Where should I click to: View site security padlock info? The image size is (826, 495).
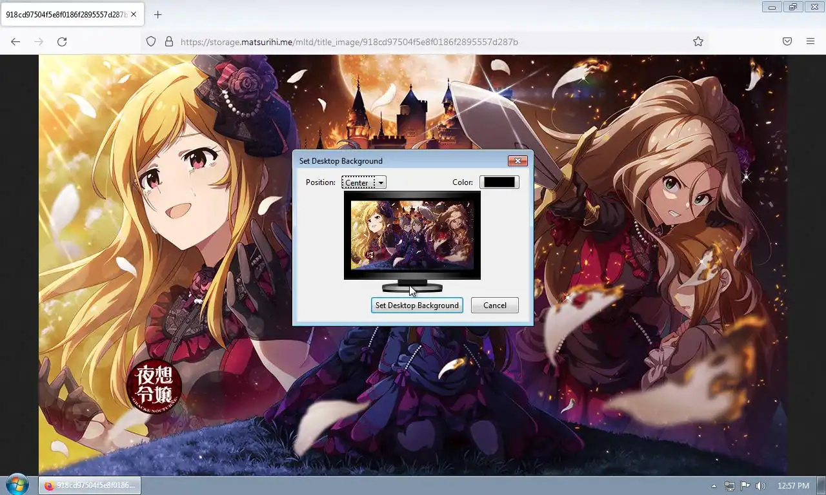(169, 41)
